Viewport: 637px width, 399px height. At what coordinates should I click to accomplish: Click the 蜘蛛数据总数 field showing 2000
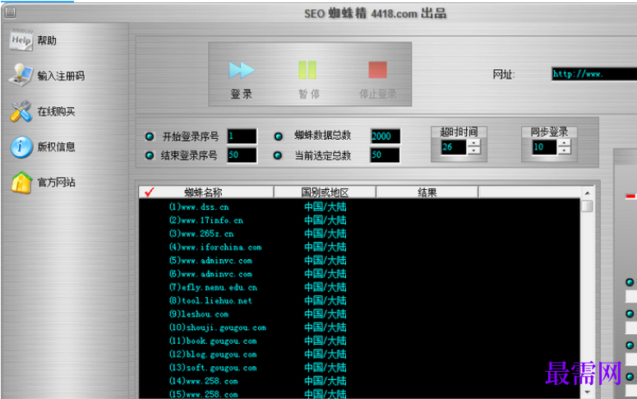coord(385,137)
